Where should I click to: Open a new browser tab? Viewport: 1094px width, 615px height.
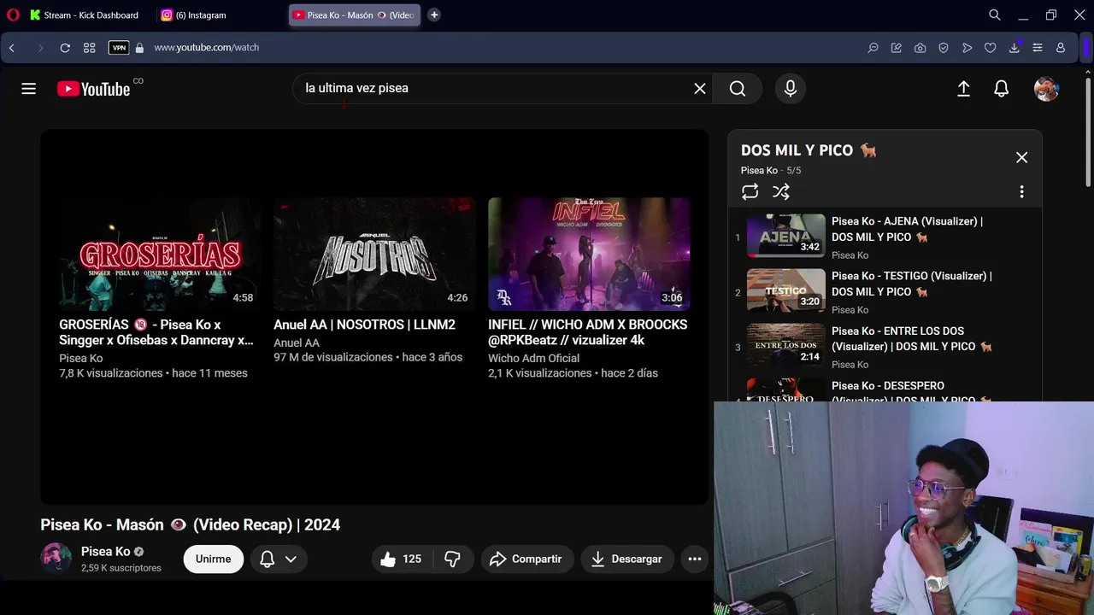tap(434, 15)
